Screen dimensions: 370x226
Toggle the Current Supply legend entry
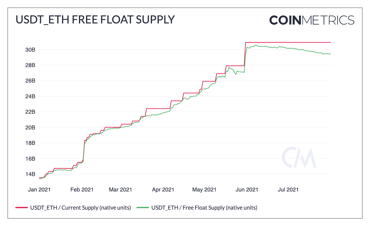[73, 208]
